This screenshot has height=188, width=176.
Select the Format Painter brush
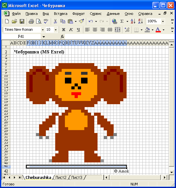[81, 21]
